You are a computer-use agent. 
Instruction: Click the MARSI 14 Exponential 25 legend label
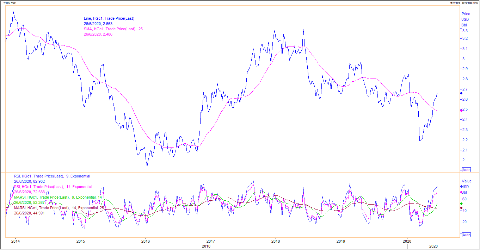(59, 208)
